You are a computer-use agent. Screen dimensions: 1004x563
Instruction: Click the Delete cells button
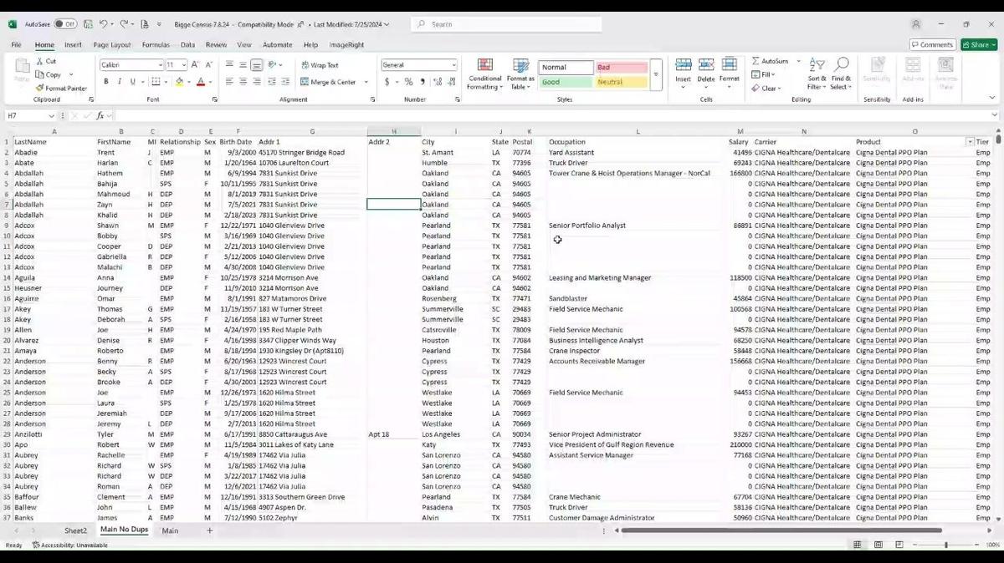point(706,73)
